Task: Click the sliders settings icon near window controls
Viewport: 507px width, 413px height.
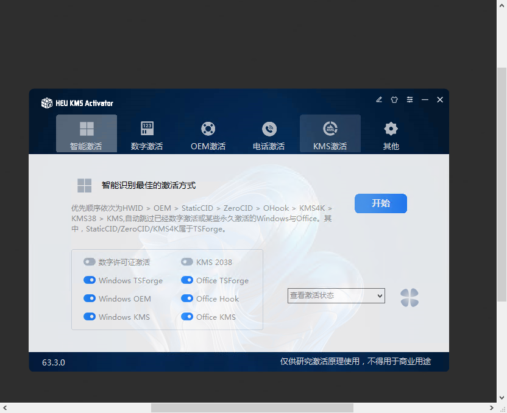Action: click(409, 99)
